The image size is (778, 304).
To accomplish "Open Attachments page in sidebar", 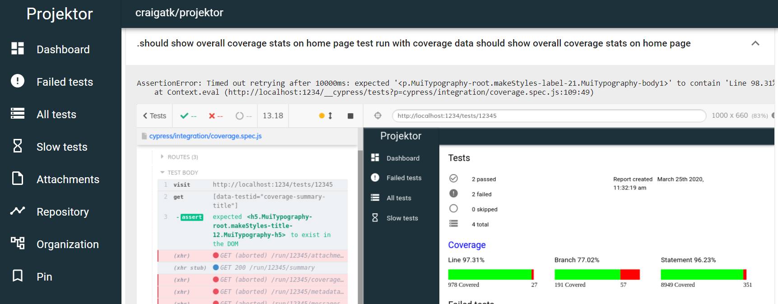I will coord(68,180).
